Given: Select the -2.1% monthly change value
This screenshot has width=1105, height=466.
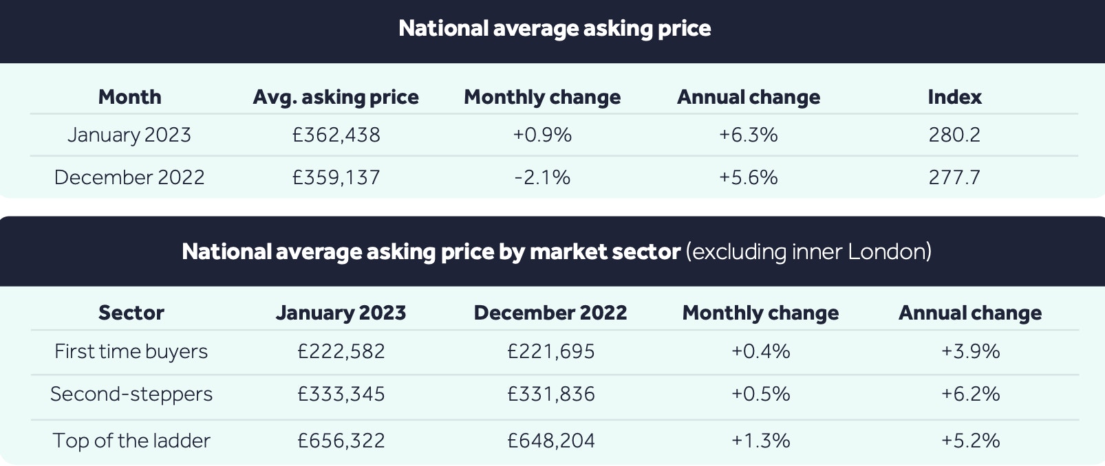Looking at the screenshot, I should 542,177.
